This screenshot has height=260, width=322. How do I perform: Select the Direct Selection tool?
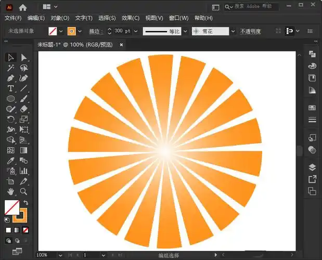(23, 57)
